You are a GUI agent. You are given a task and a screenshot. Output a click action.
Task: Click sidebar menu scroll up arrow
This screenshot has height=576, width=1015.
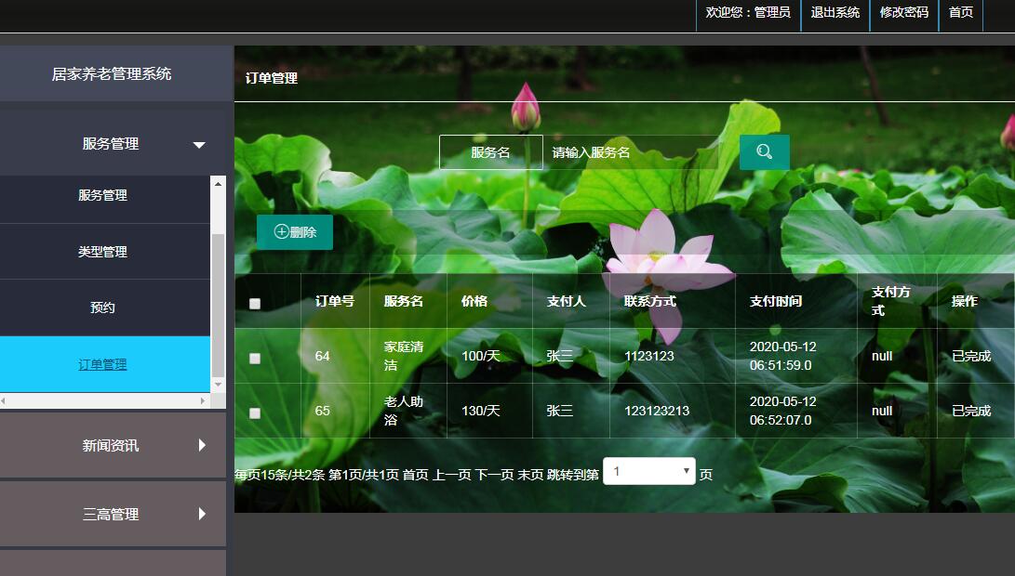(x=218, y=184)
